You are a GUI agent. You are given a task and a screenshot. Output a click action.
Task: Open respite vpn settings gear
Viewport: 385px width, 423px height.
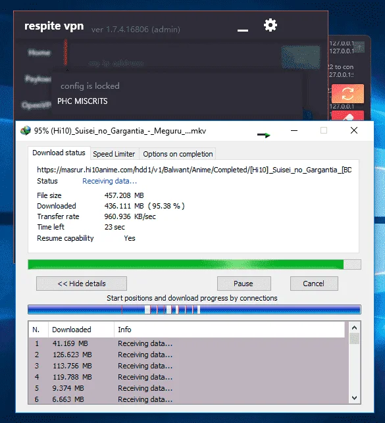pos(270,25)
